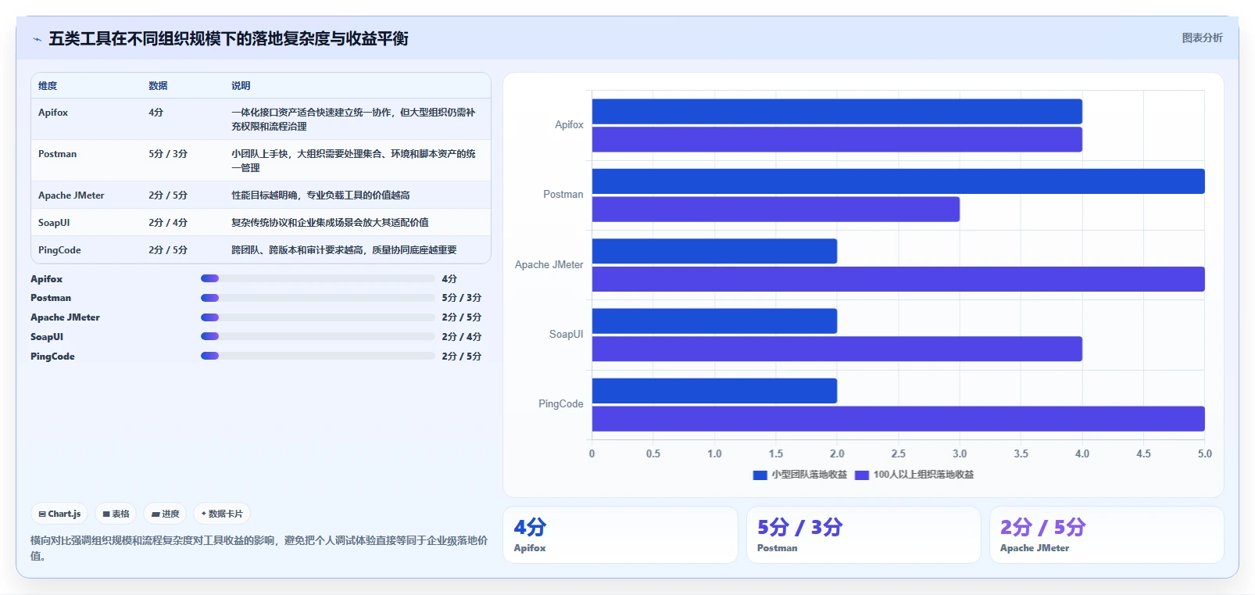Click the SoapUI chart axis label
Image resolution: width=1255 pixels, height=595 pixels.
point(567,335)
